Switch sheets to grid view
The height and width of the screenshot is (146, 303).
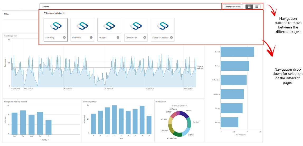(x=249, y=7)
